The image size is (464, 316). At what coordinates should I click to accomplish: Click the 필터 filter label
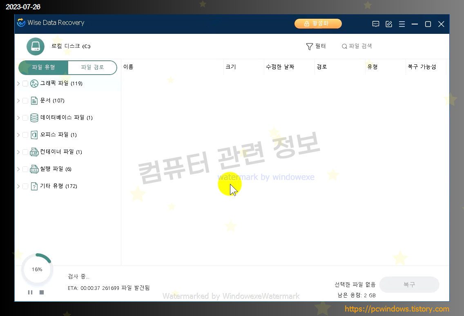coord(321,46)
